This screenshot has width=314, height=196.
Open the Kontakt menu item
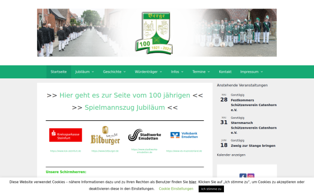225,72
